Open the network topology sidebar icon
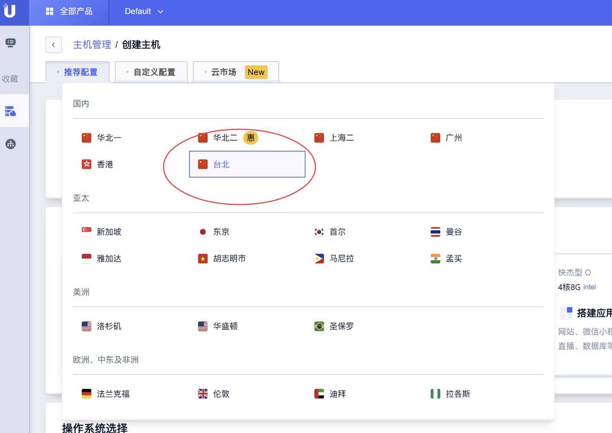This screenshot has width=612, height=433. (x=11, y=144)
